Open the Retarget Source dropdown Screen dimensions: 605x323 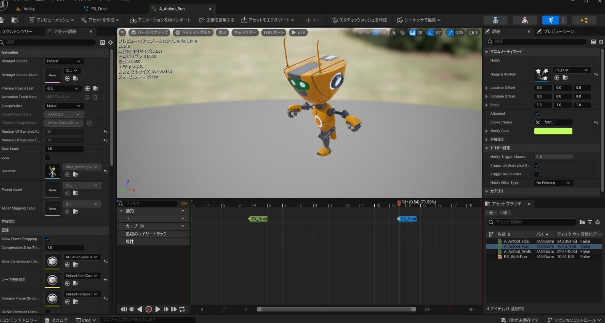(x=64, y=61)
